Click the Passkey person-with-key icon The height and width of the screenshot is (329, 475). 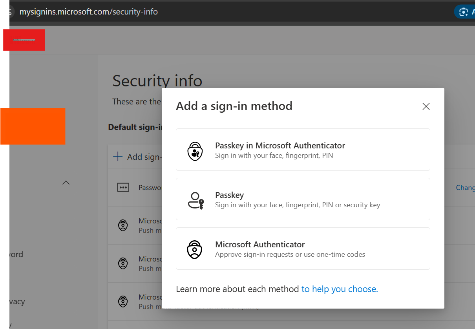(x=195, y=201)
